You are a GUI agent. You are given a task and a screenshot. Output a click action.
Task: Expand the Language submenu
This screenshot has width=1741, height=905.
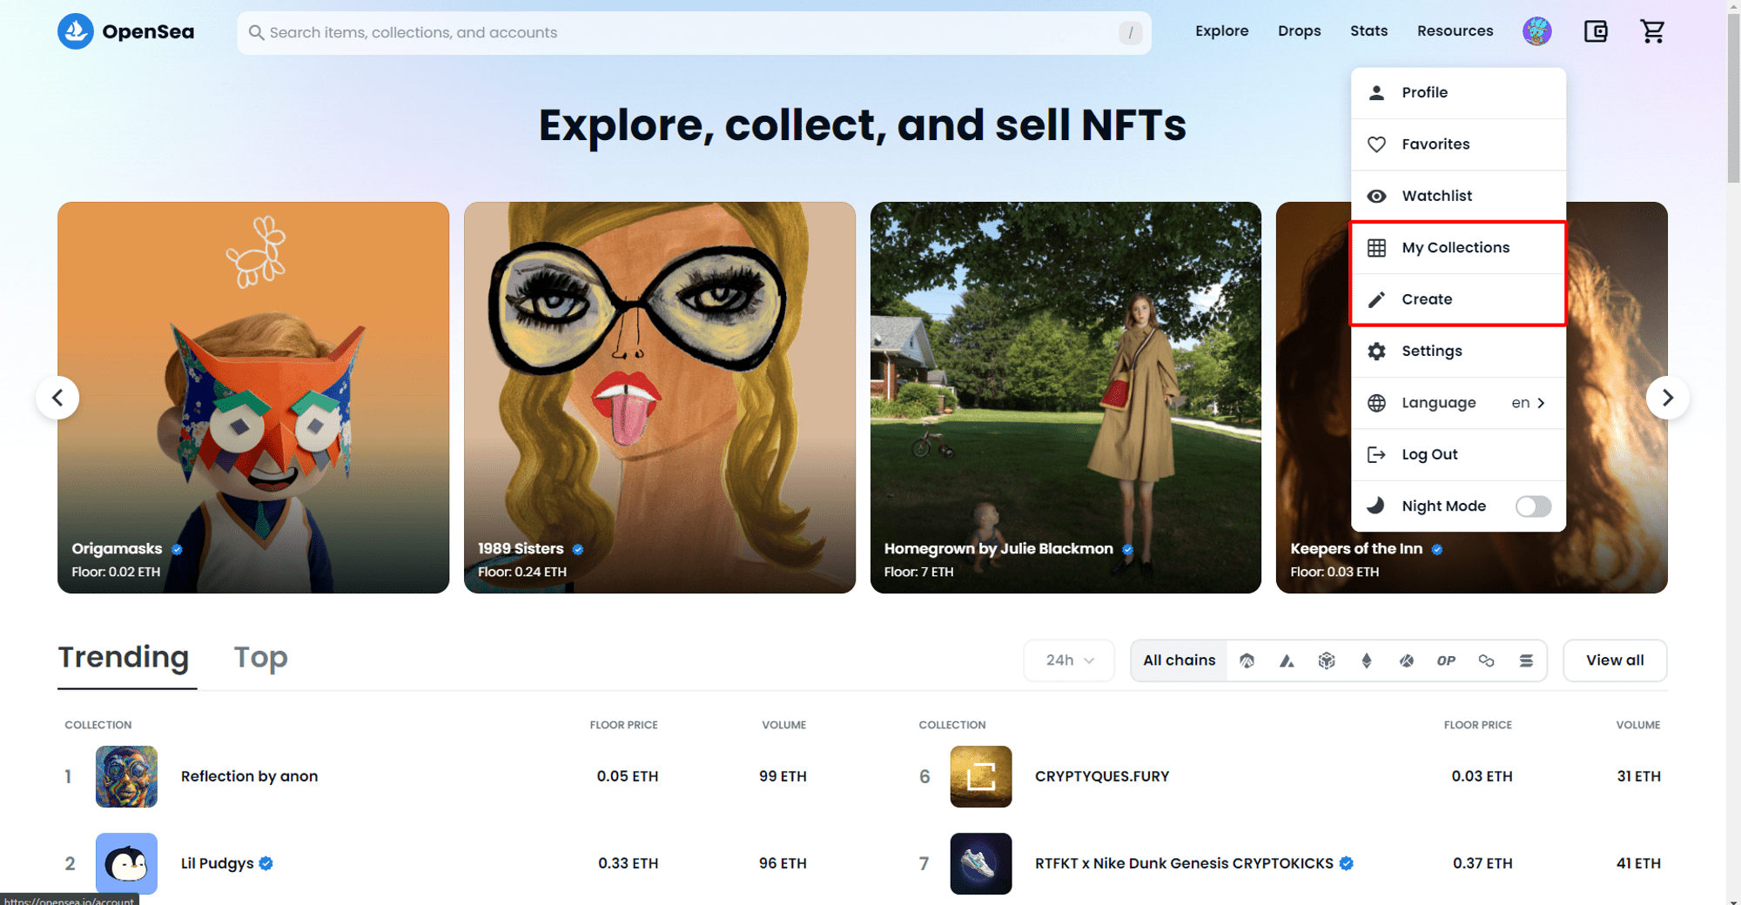[1458, 403]
